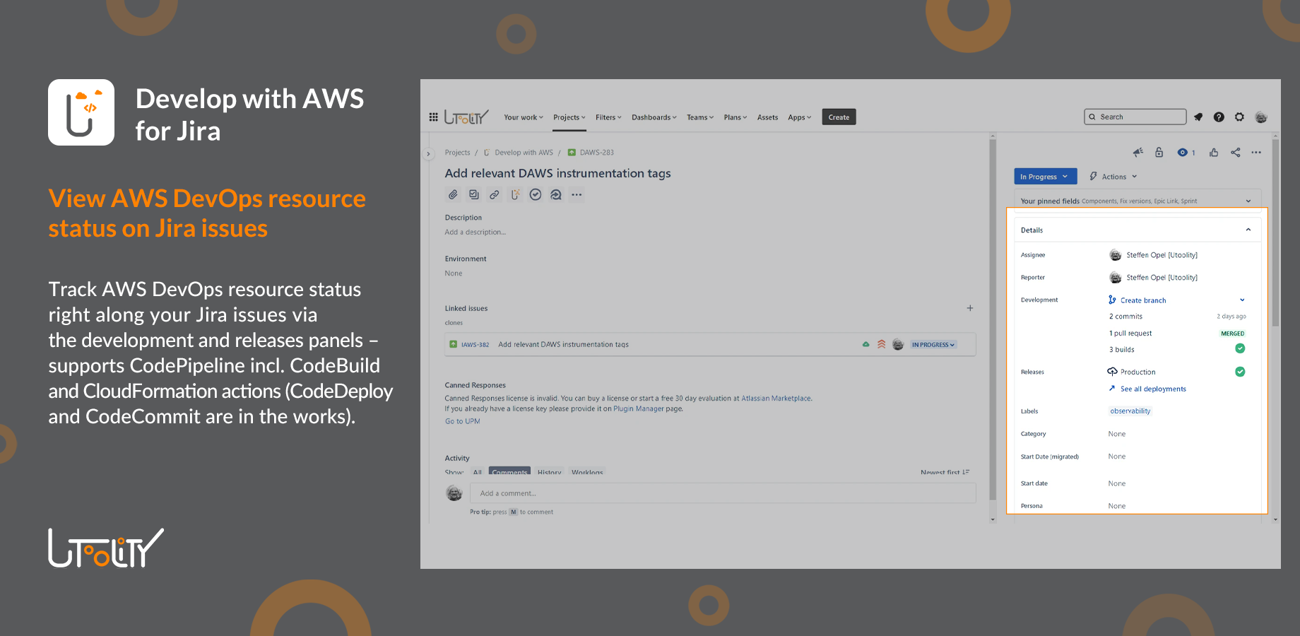Image resolution: width=1300 pixels, height=636 pixels.
Task: Click the assignee avatar on IAWS-382 row
Action: (898, 345)
